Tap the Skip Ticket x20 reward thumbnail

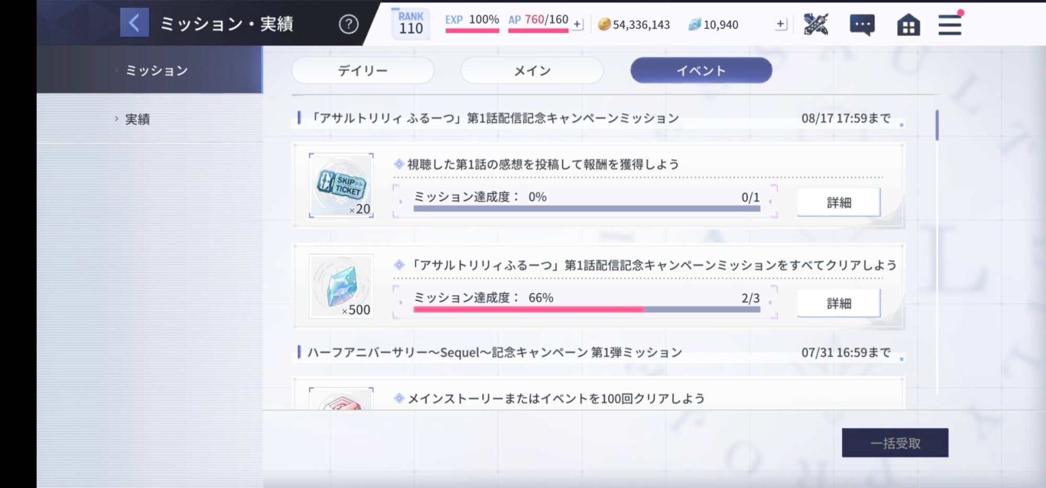[341, 185]
